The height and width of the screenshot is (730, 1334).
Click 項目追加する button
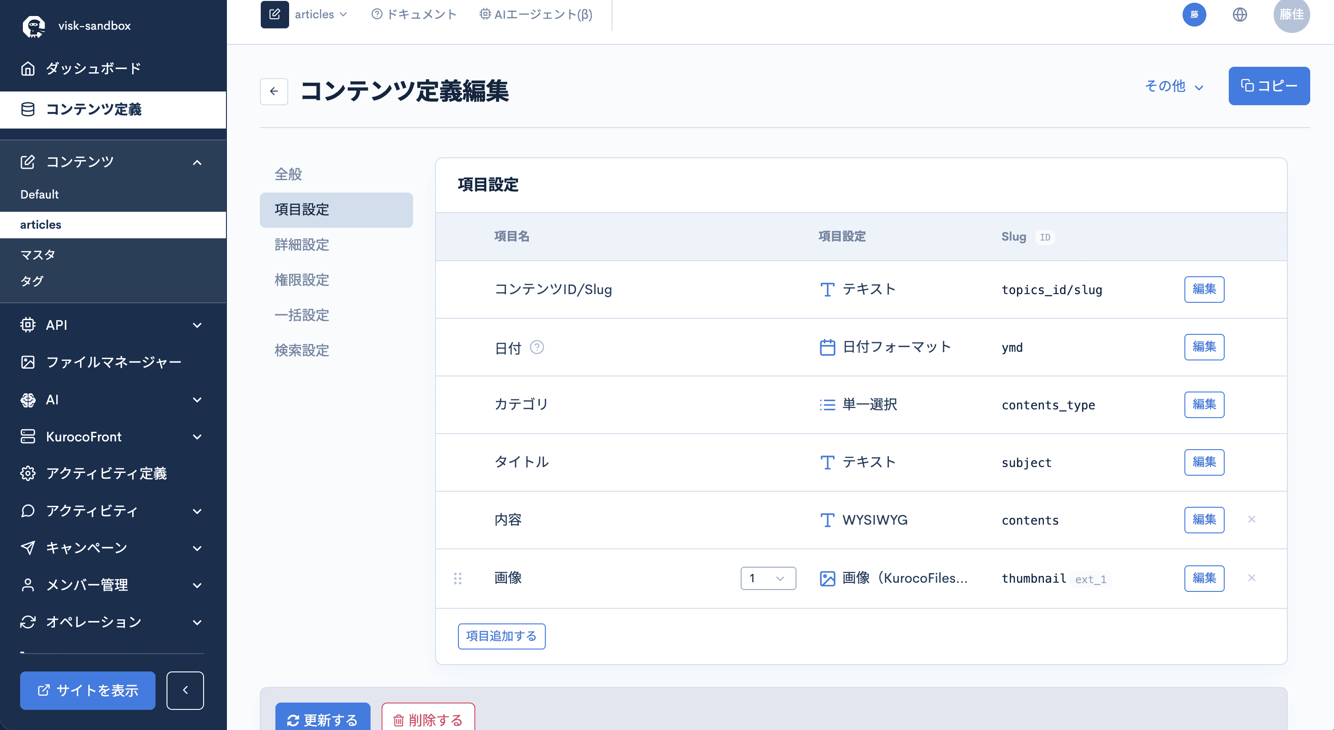tap(501, 636)
